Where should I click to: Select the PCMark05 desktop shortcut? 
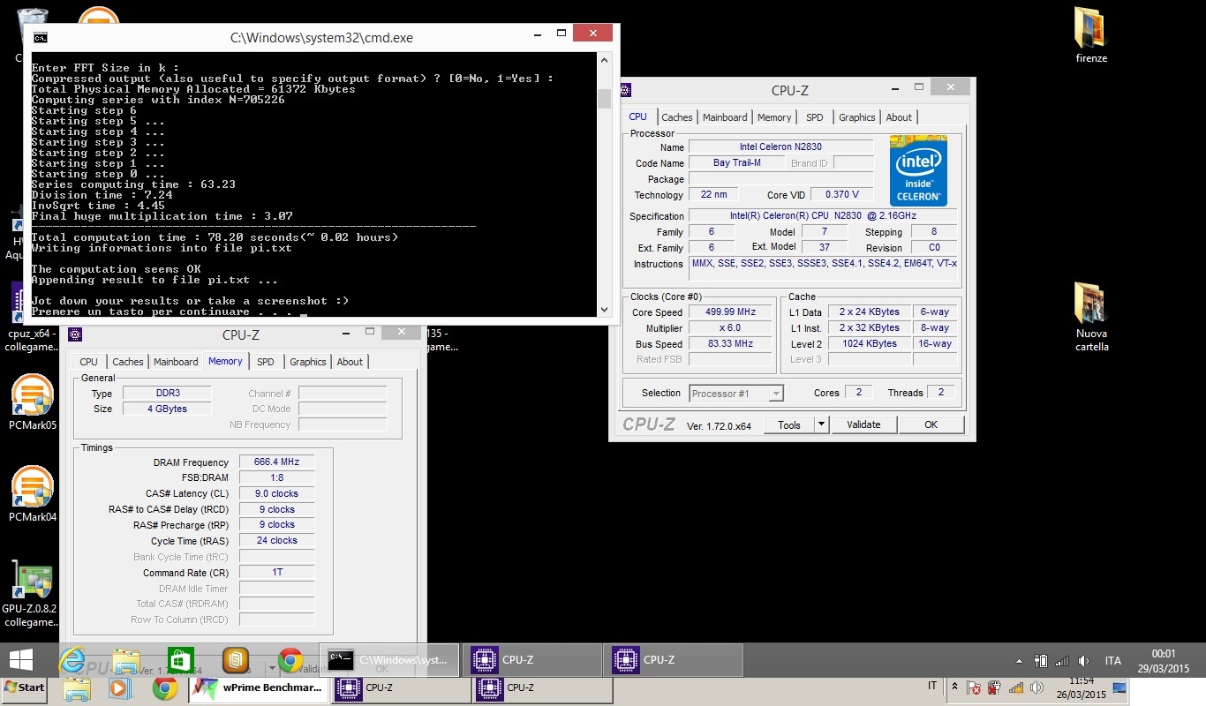[x=33, y=402]
